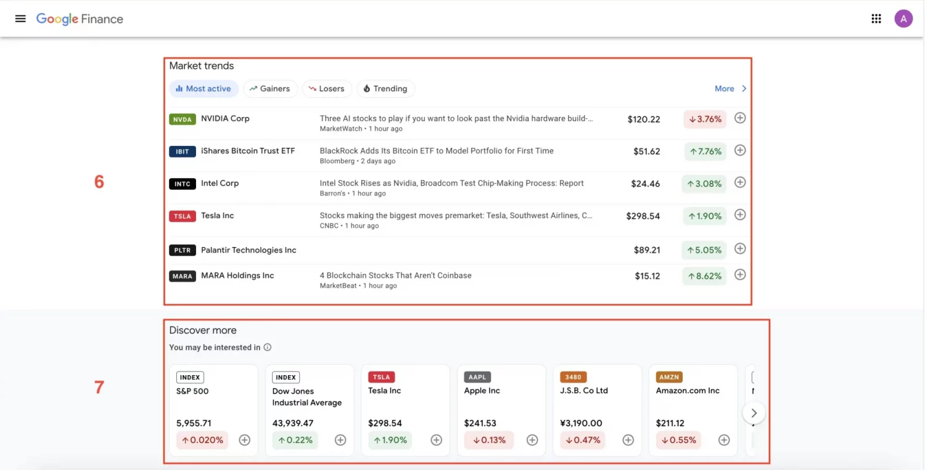Screen dimensions: 925x470
Task: Add Tesla Inc row to watchlist
Action: pos(740,215)
